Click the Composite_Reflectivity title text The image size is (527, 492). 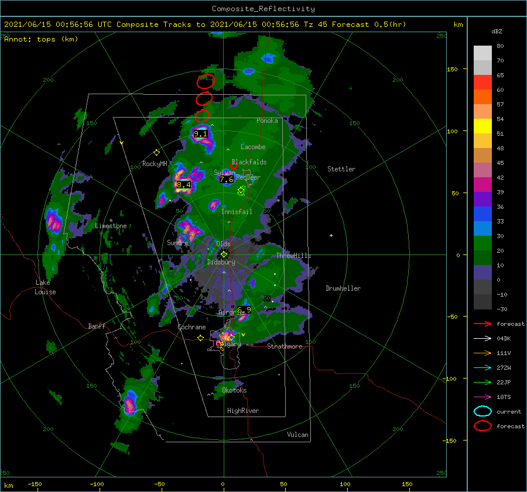(x=263, y=9)
